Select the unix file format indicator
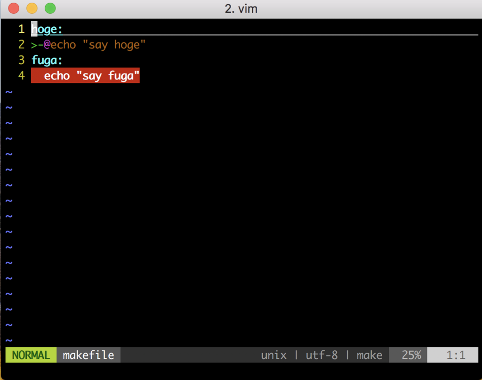Image resolution: width=482 pixels, height=380 pixels. 273,355
